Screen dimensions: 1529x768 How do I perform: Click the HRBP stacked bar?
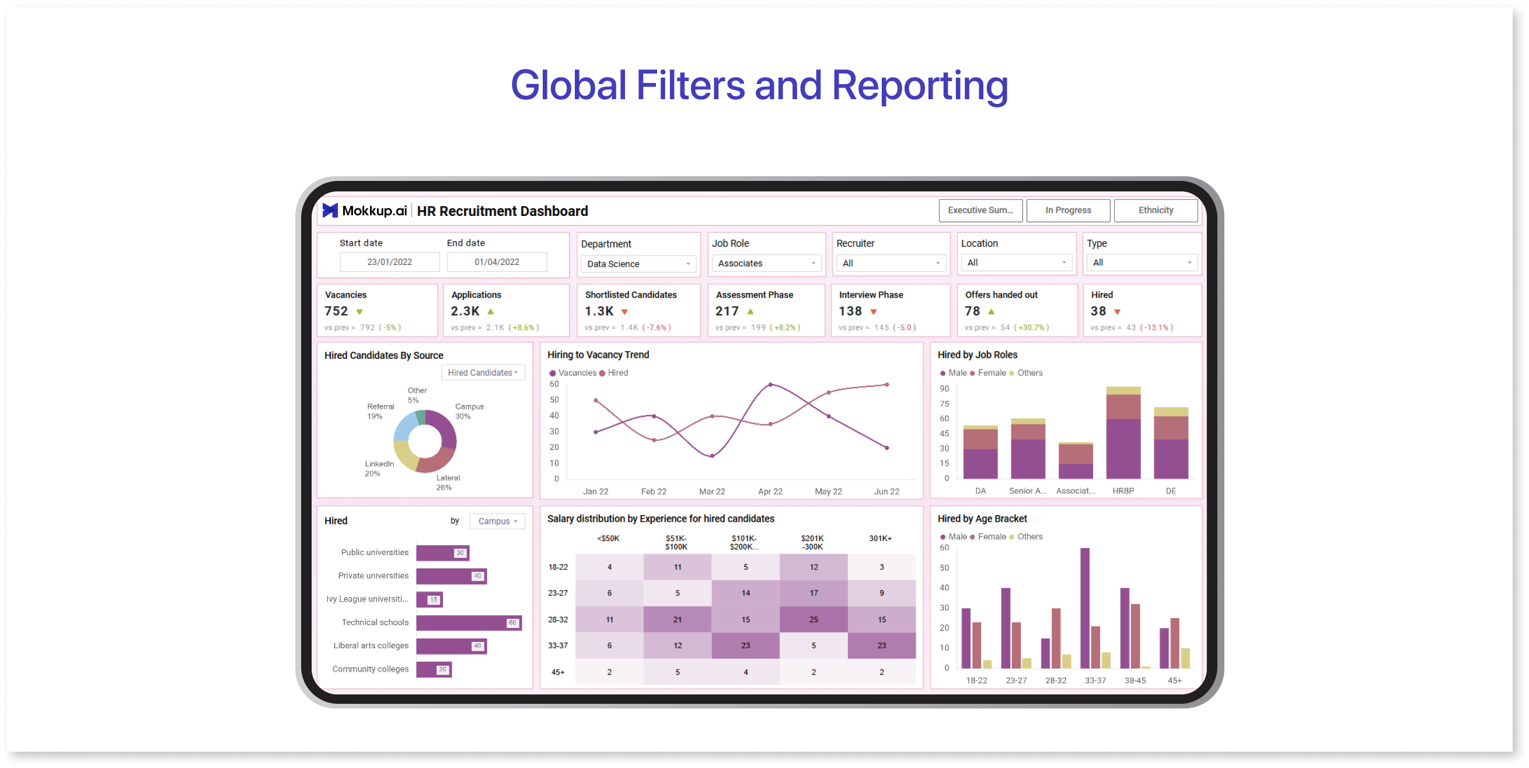click(1123, 432)
